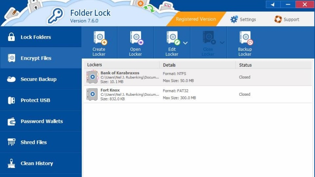Click the wallet icon beside Password Wallets
Image resolution: width=315 pixels, height=177 pixels.
(11, 121)
